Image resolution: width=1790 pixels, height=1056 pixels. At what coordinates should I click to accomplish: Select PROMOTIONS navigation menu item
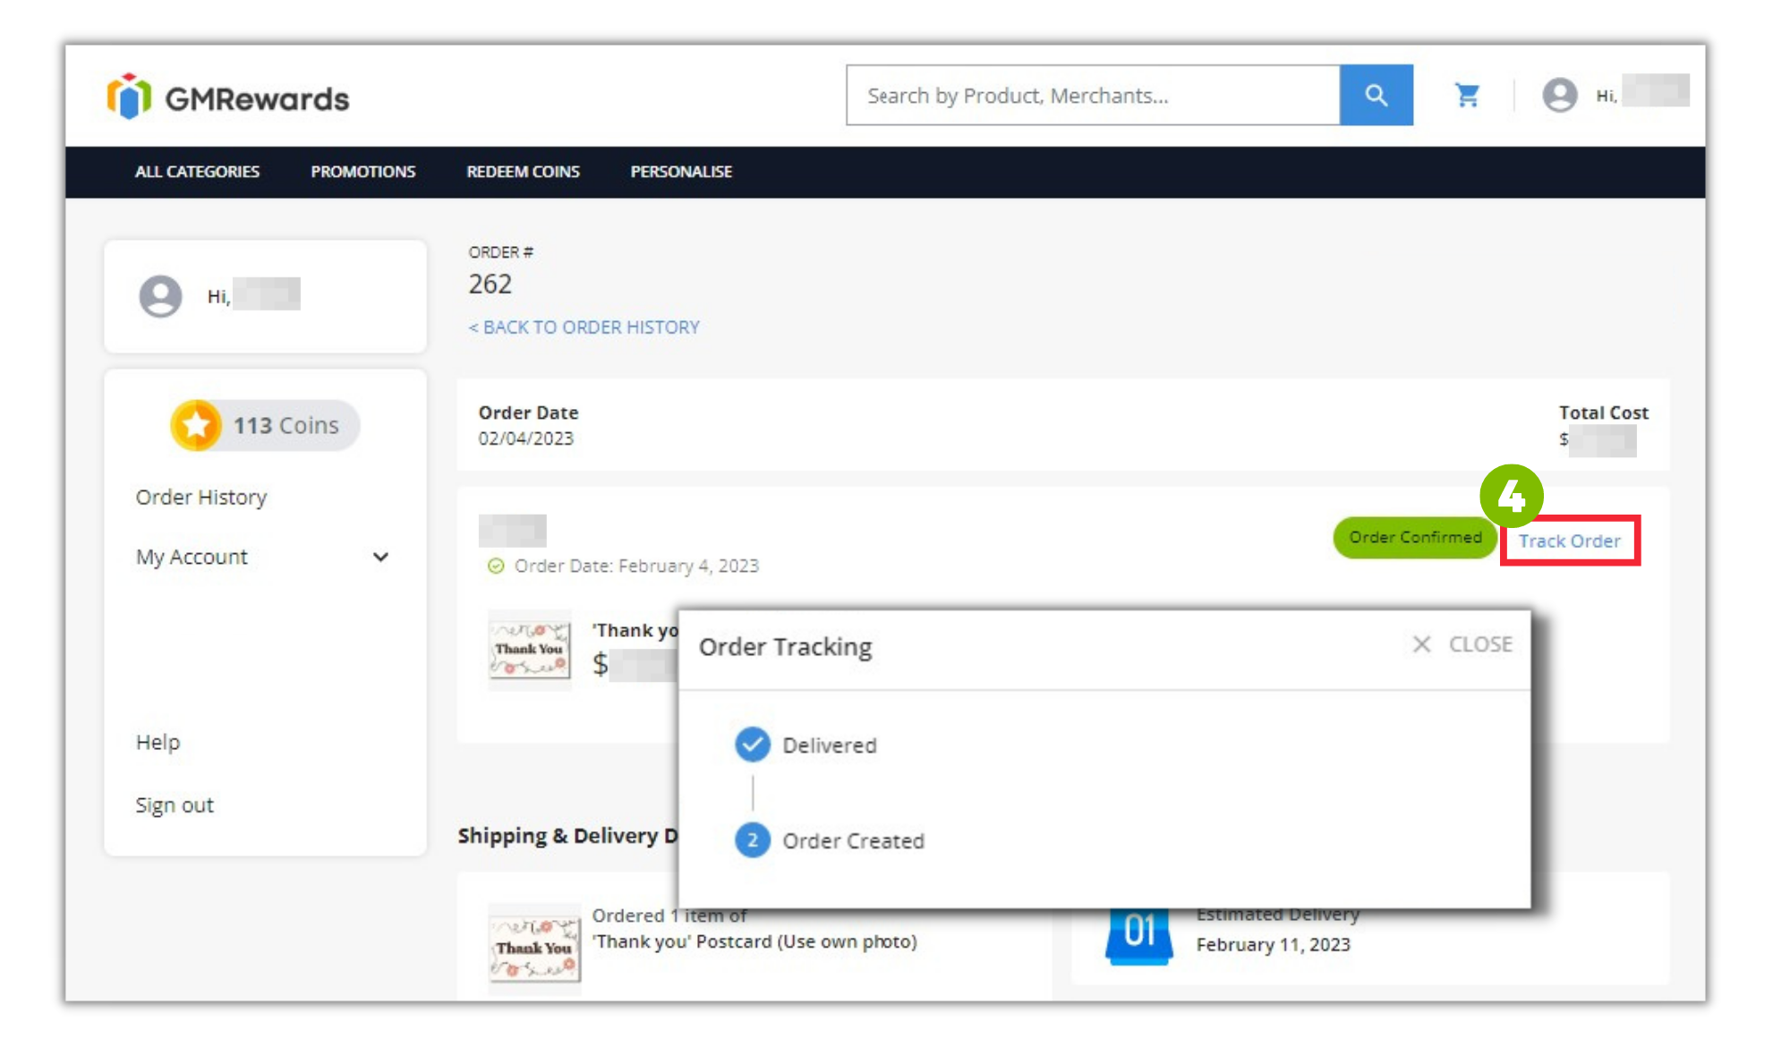point(362,171)
